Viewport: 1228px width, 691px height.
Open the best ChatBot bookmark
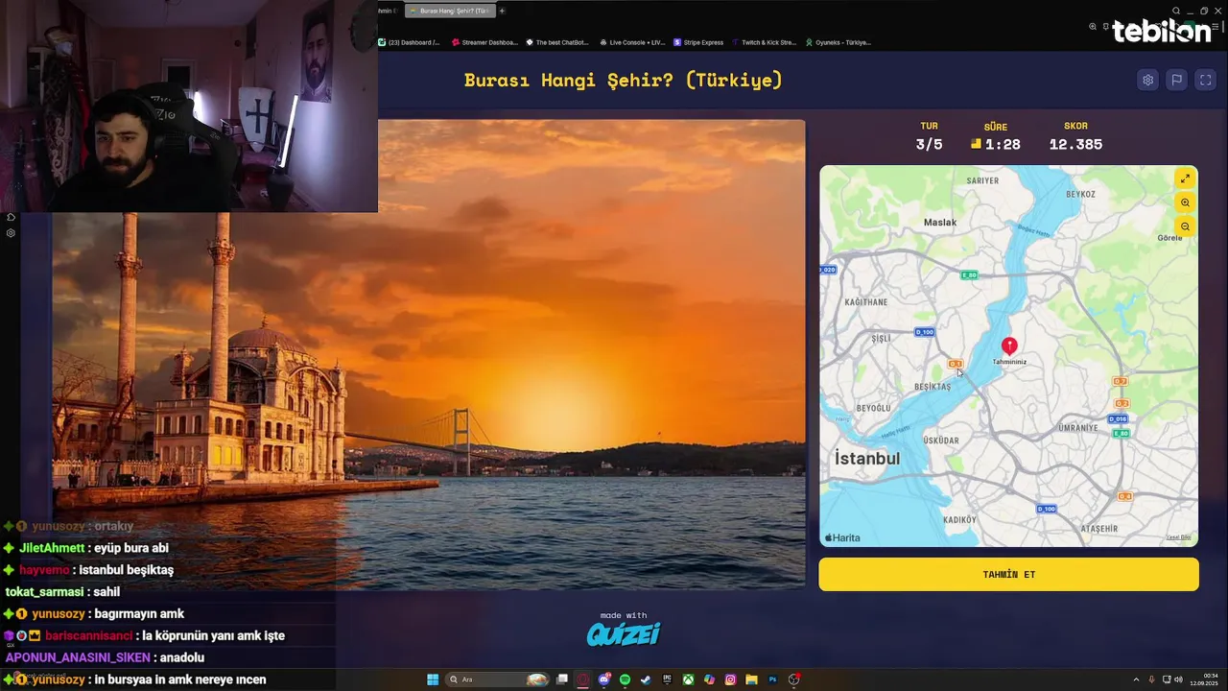coord(557,42)
